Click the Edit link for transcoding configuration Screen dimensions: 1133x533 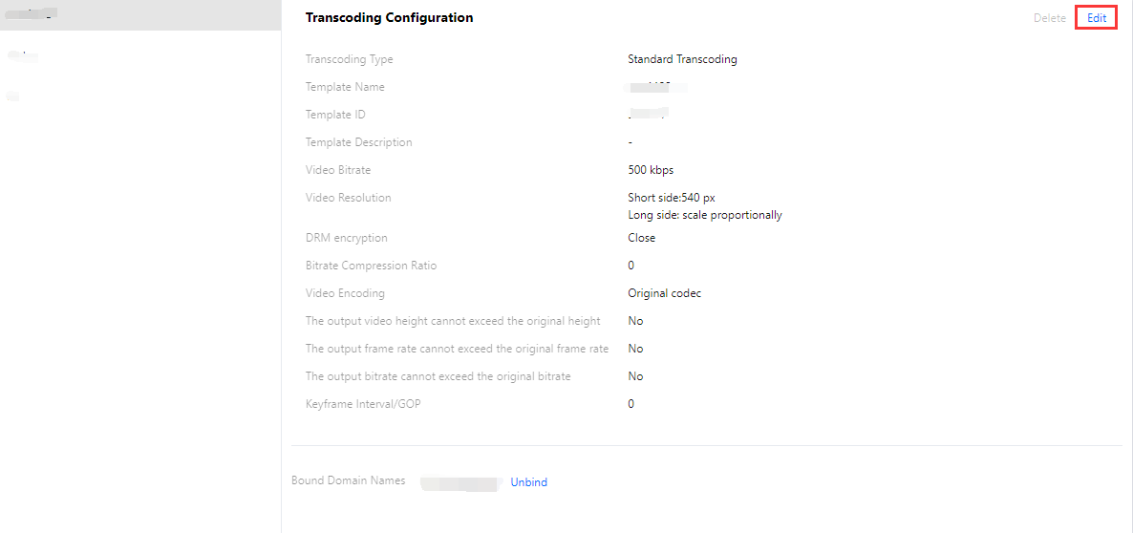click(x=1096, y=18)
